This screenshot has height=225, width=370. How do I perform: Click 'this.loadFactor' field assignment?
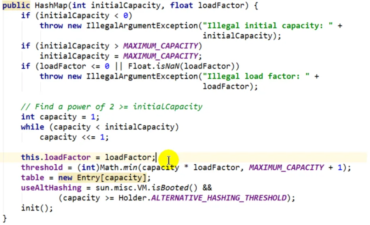[x=56, y=157]
